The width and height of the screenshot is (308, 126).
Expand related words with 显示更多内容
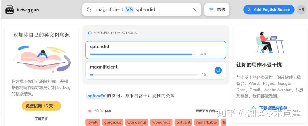(x=207, y=111)
